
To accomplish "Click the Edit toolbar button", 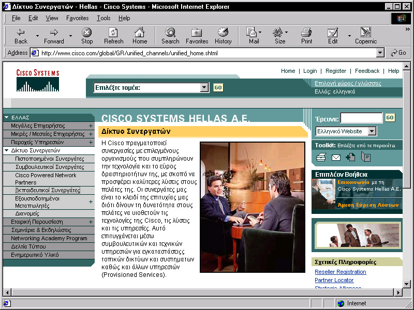I will point(333,36).
